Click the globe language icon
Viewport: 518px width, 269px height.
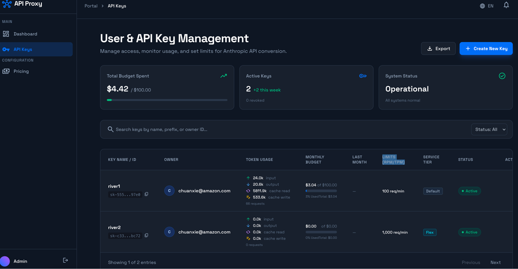[482, 6]
